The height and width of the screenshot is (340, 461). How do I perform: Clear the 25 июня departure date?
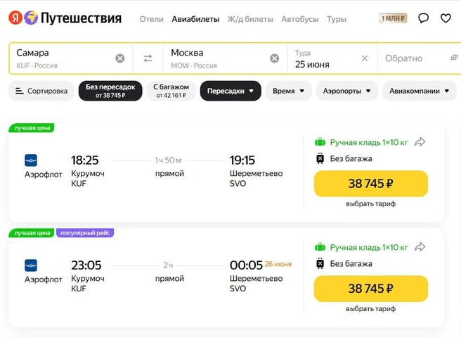(365, 58)
